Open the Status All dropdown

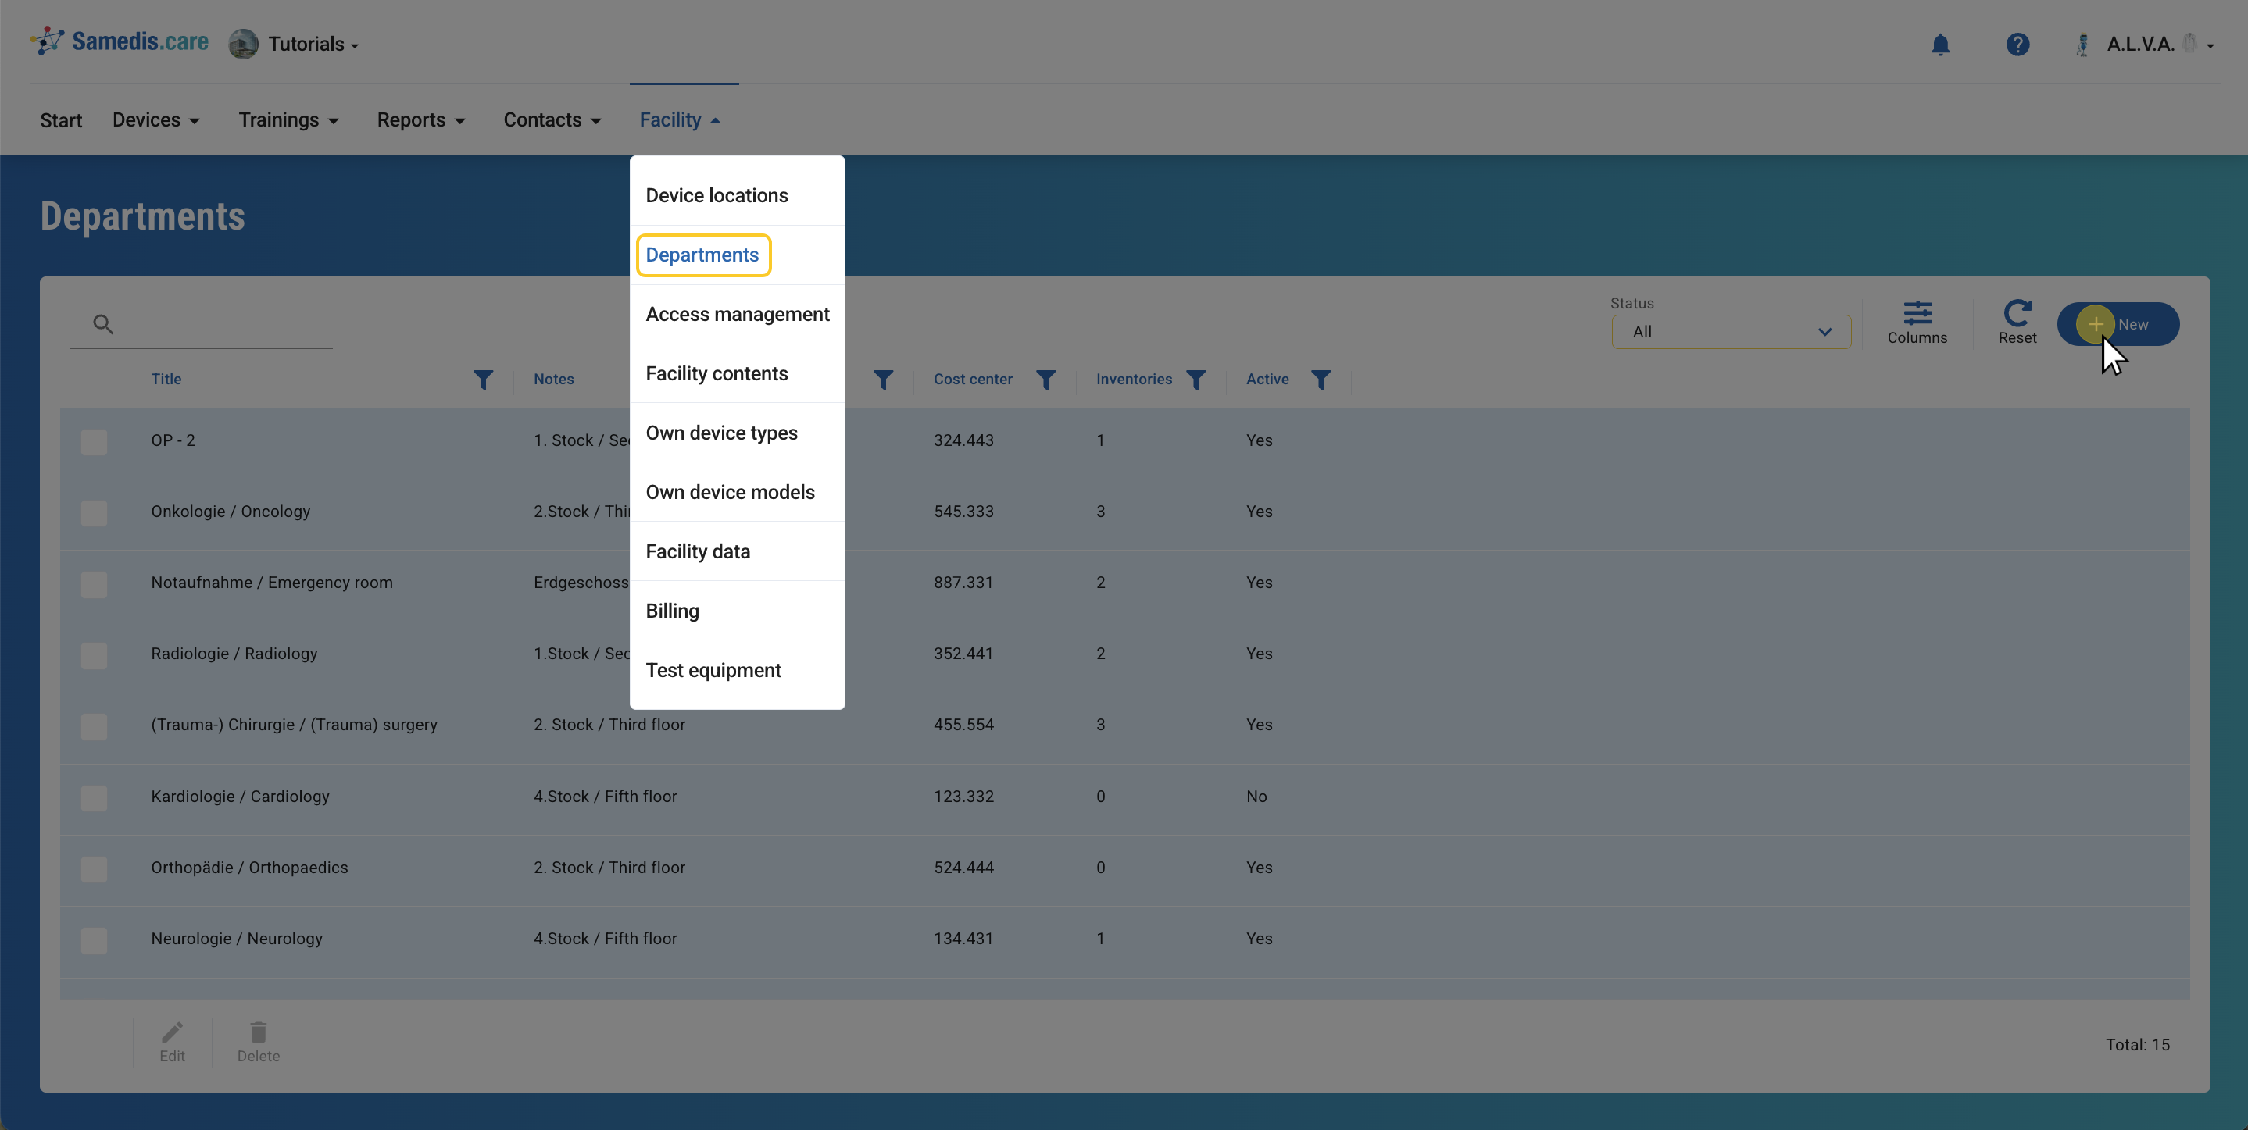click(x=1730, y=332)
